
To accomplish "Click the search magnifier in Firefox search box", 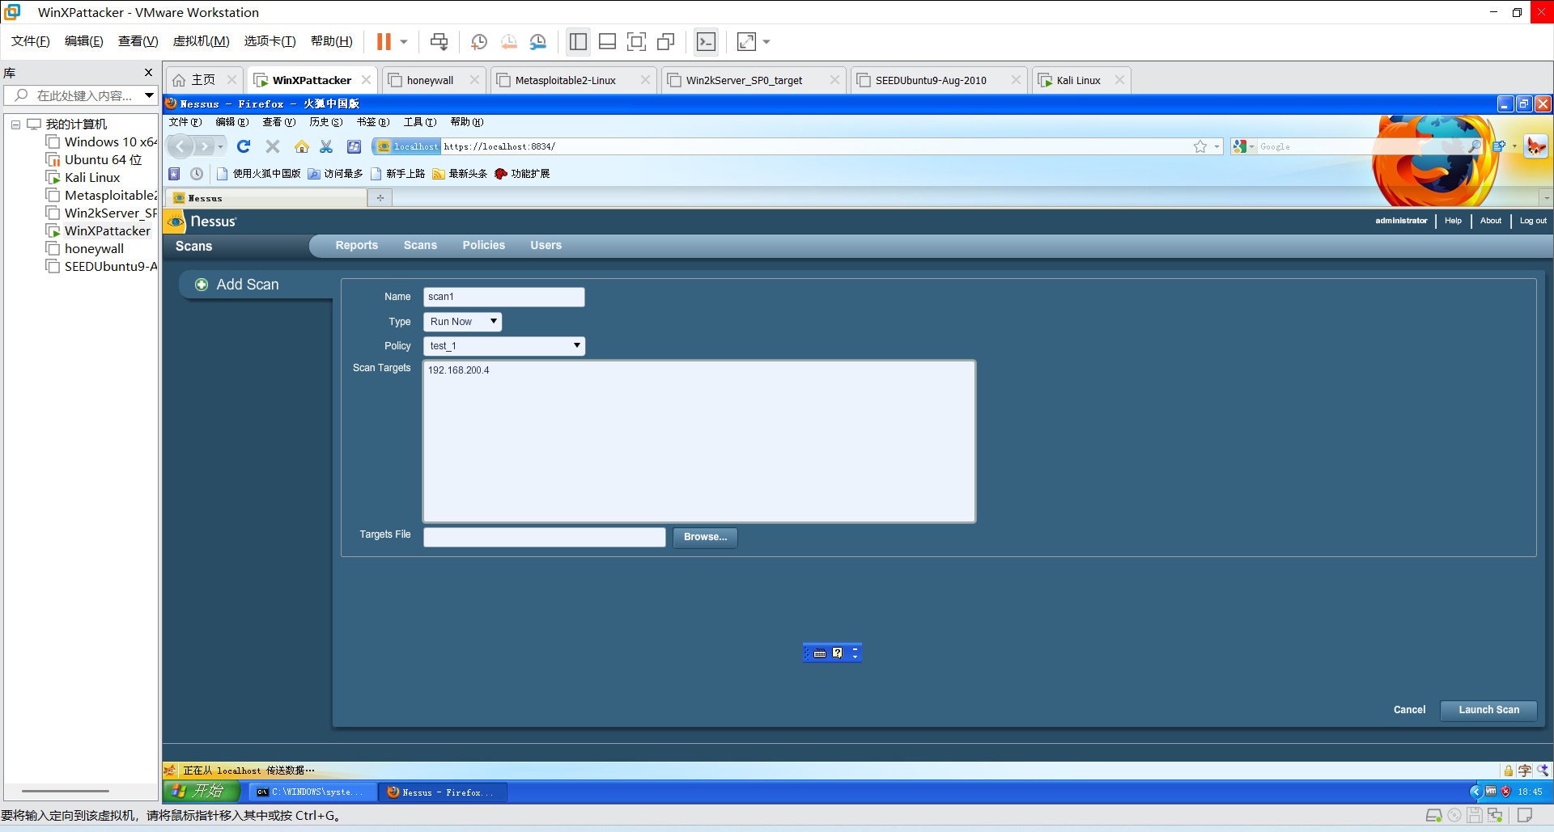I will (1475, 146).
